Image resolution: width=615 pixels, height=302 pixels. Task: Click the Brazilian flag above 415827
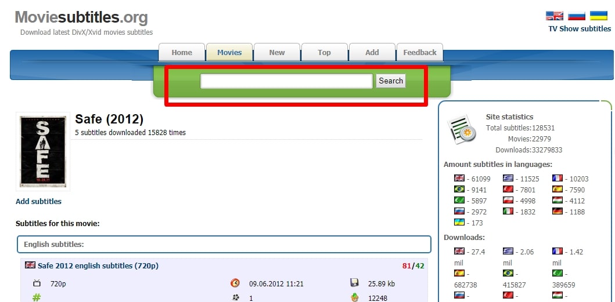(x=508, y=273)
